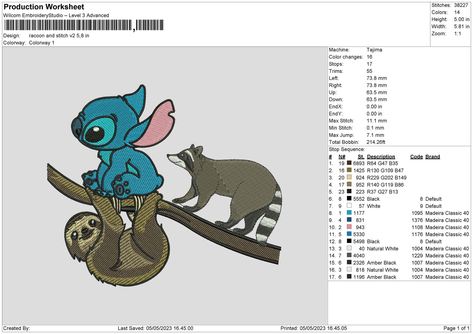Click code 1229 in row 14
This screenshot has height=334, width=473.
point(417,256)
